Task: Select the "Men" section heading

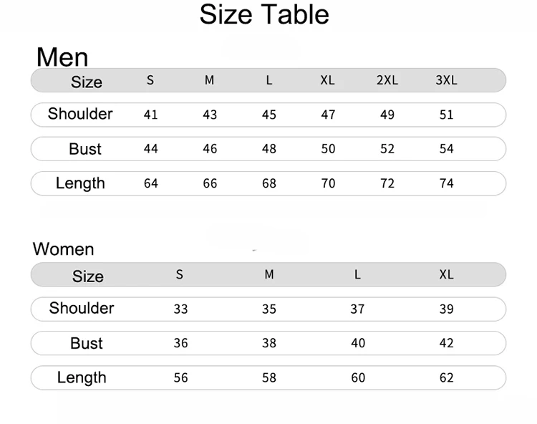Action: (x=62, y=57)
